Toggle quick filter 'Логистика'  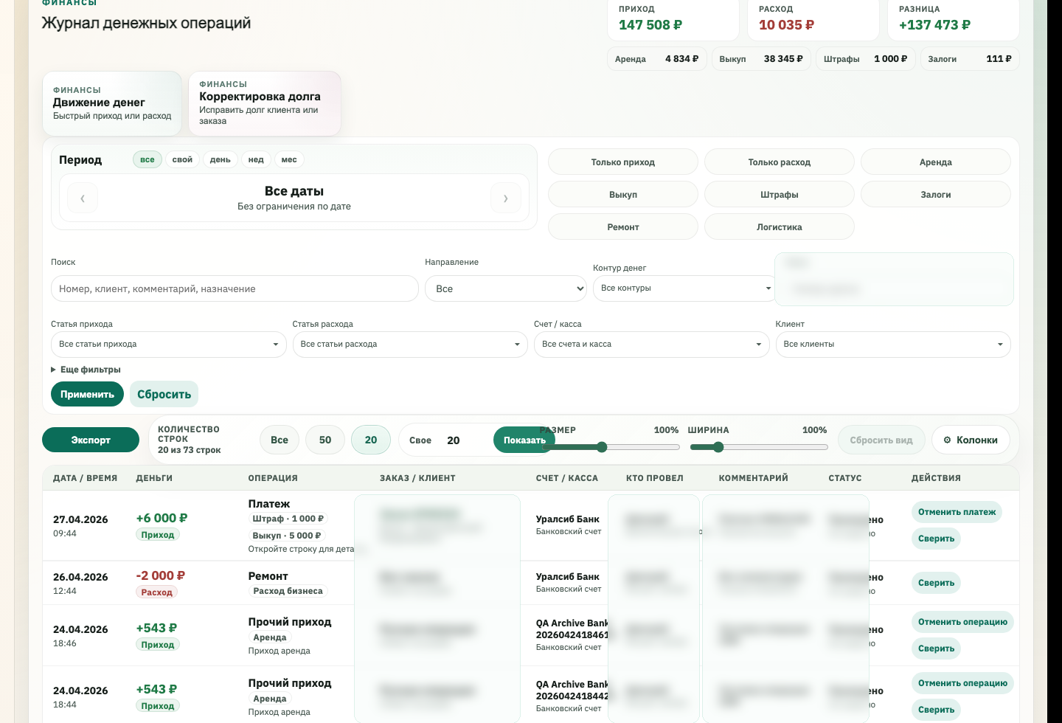point(780,227)
